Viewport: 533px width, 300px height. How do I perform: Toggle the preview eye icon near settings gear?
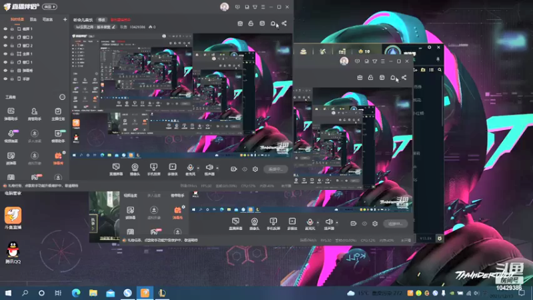point(245,169)
